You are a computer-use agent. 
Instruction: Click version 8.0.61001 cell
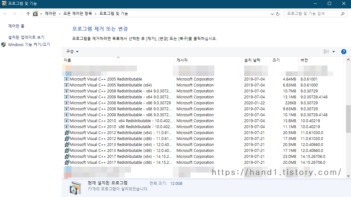click(x=309, y=79)
